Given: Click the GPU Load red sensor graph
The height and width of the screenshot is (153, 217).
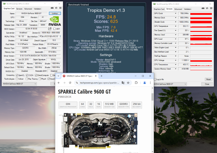Looking at the screenshot, I should coord(201,39).
